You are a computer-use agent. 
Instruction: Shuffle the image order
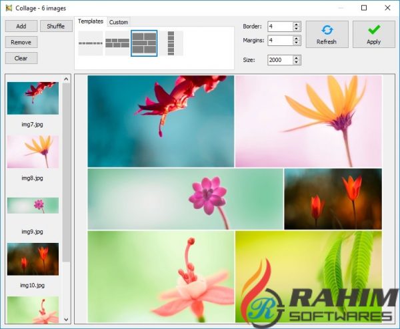pyautogui.click(x=56, y=26)
